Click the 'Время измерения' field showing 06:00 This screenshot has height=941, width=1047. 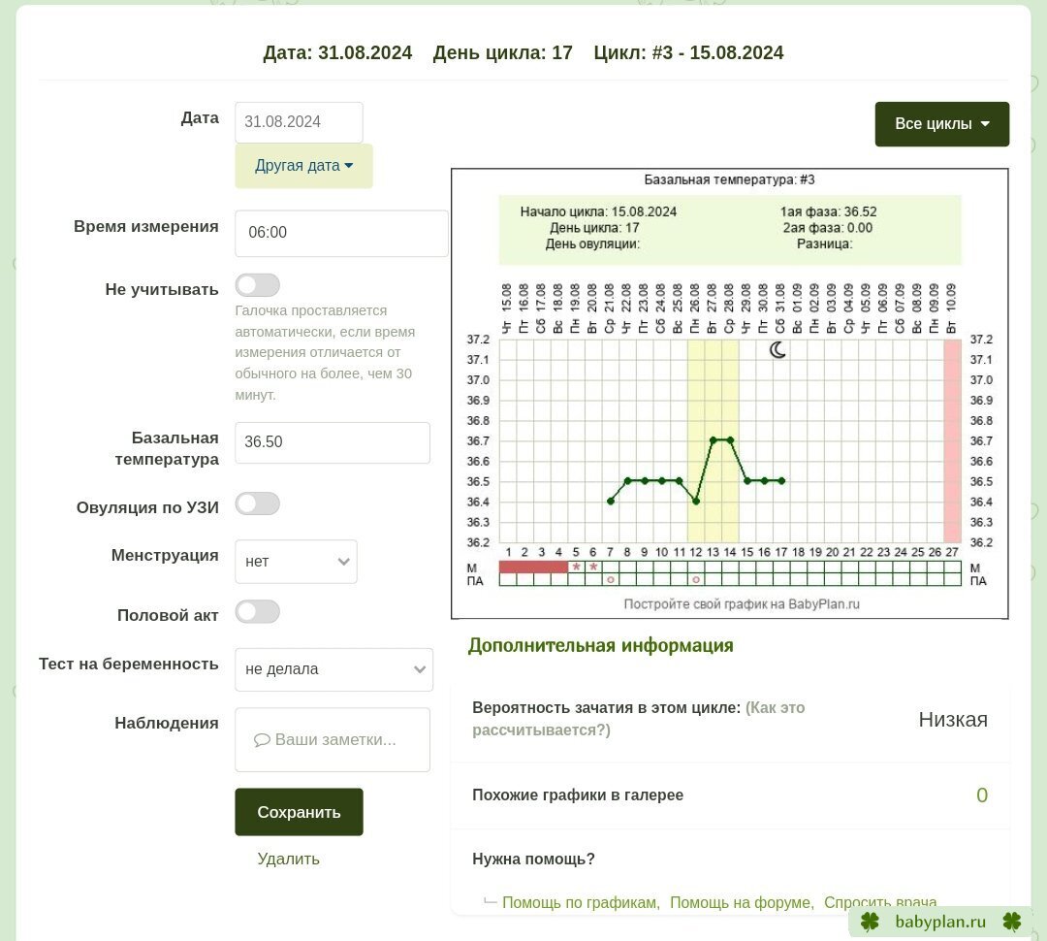(341, 233)
